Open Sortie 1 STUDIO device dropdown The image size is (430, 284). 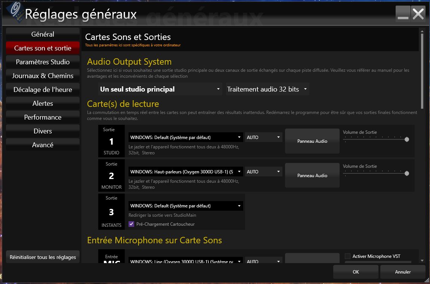[185, 138]
